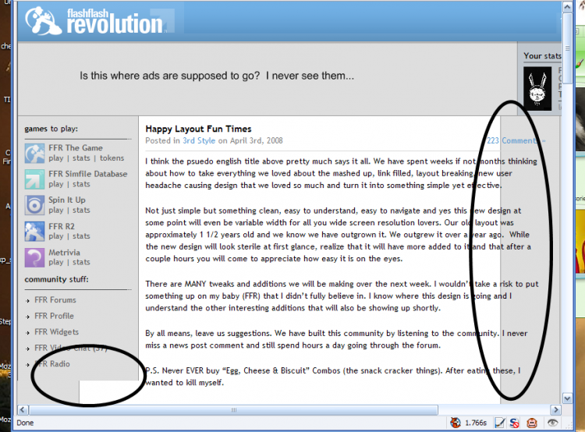Open the 223 Comments link
This screenshot has height=432, width=585.
pos(512,141)
